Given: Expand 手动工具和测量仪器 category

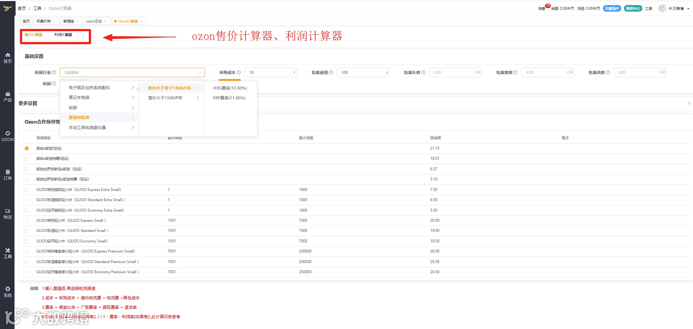Looking at the screenshot, I should tap(99, 128).
